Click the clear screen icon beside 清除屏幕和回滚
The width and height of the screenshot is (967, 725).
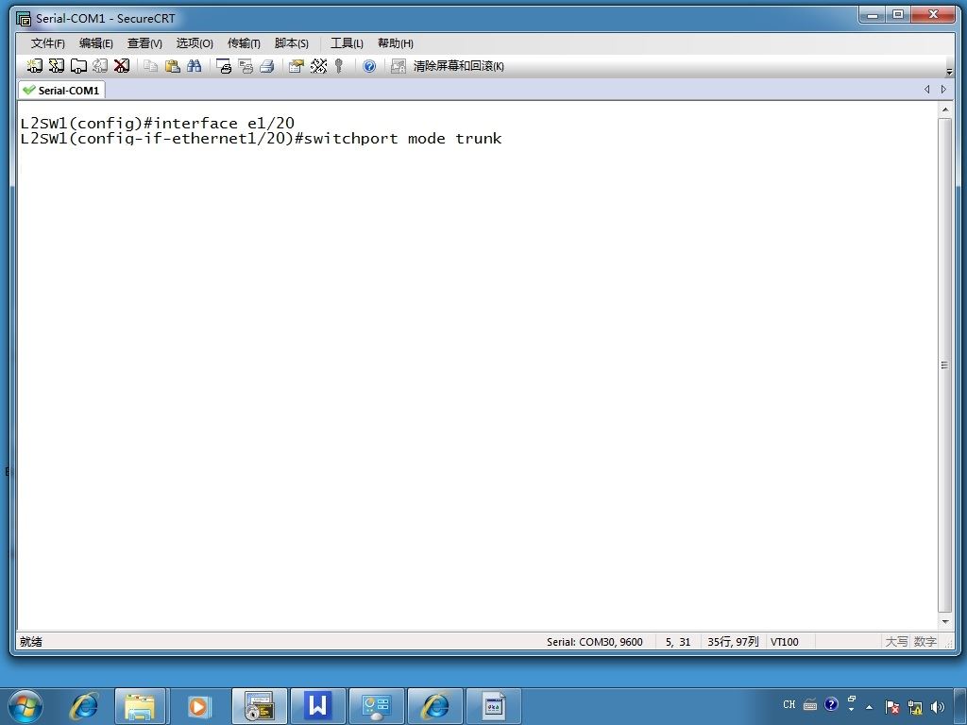click(x=399, y=66)
